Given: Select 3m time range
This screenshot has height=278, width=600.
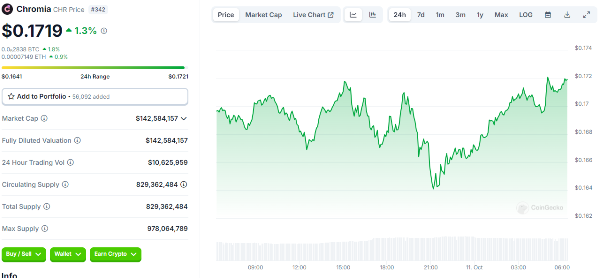Looking at the screenshot, I should tap(460, 15).
